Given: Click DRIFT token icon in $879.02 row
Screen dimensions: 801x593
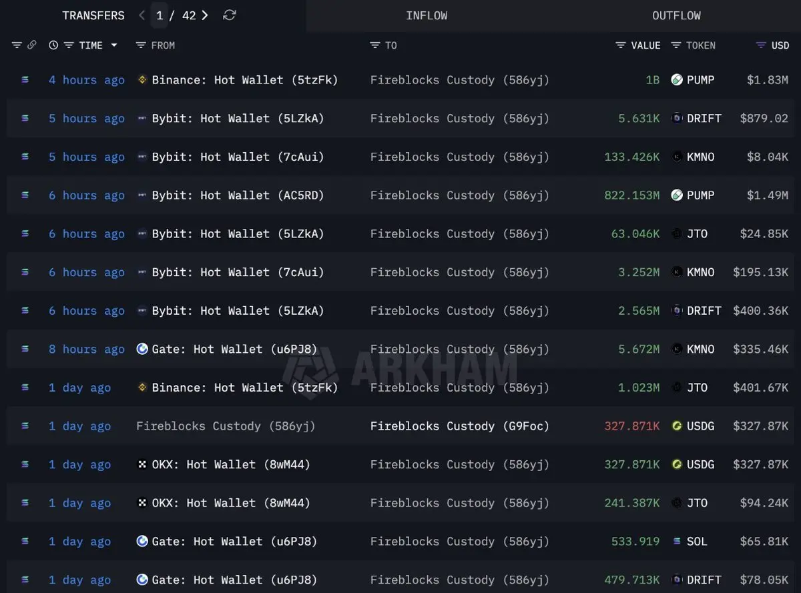Looking at the screenshot, I should pos(677,119).
